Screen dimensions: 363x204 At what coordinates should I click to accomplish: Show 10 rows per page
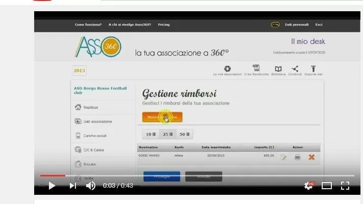tap(151, 134)
